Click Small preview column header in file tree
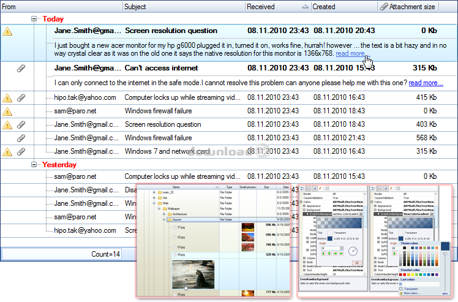458x302 pixels. tap(247, 187)
